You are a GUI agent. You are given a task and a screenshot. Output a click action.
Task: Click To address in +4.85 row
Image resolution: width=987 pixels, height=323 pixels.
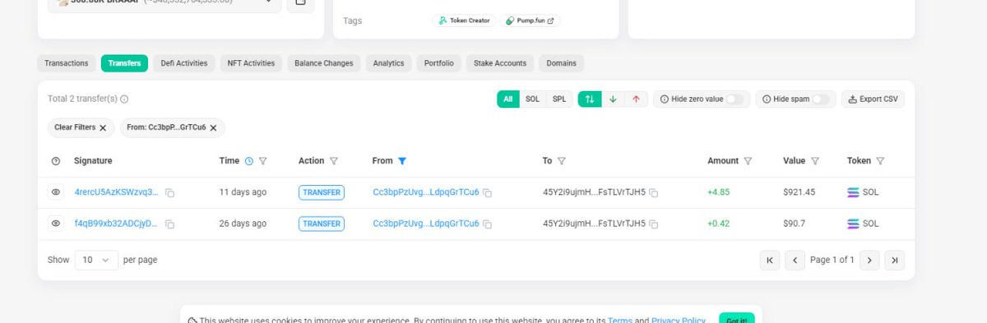tap(594, 192)
